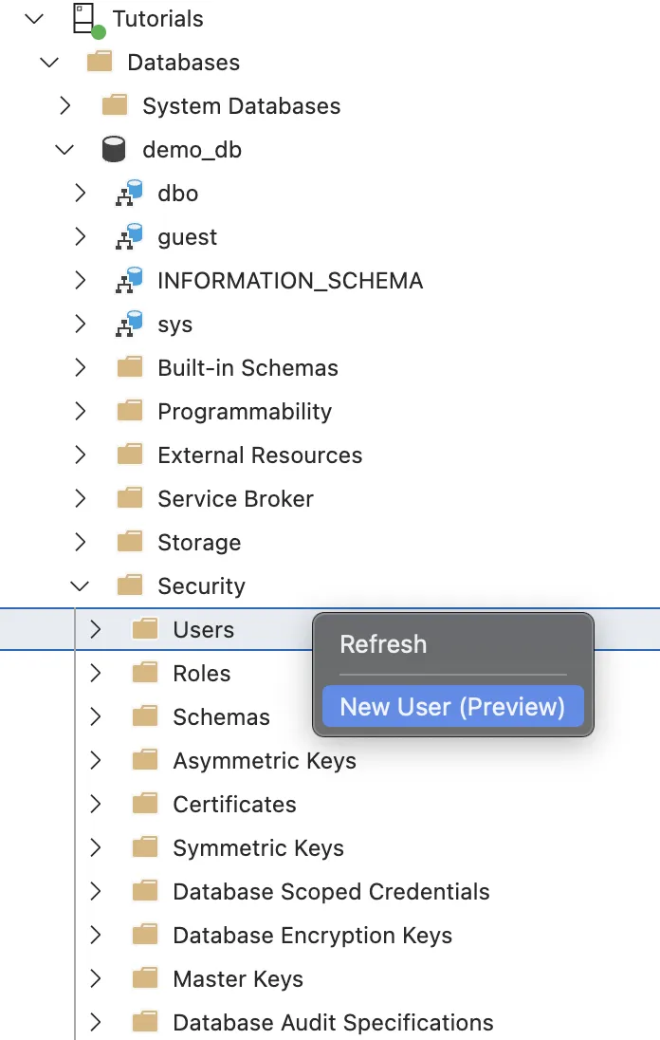Select Refresh in the context menu

coord(383,644)
